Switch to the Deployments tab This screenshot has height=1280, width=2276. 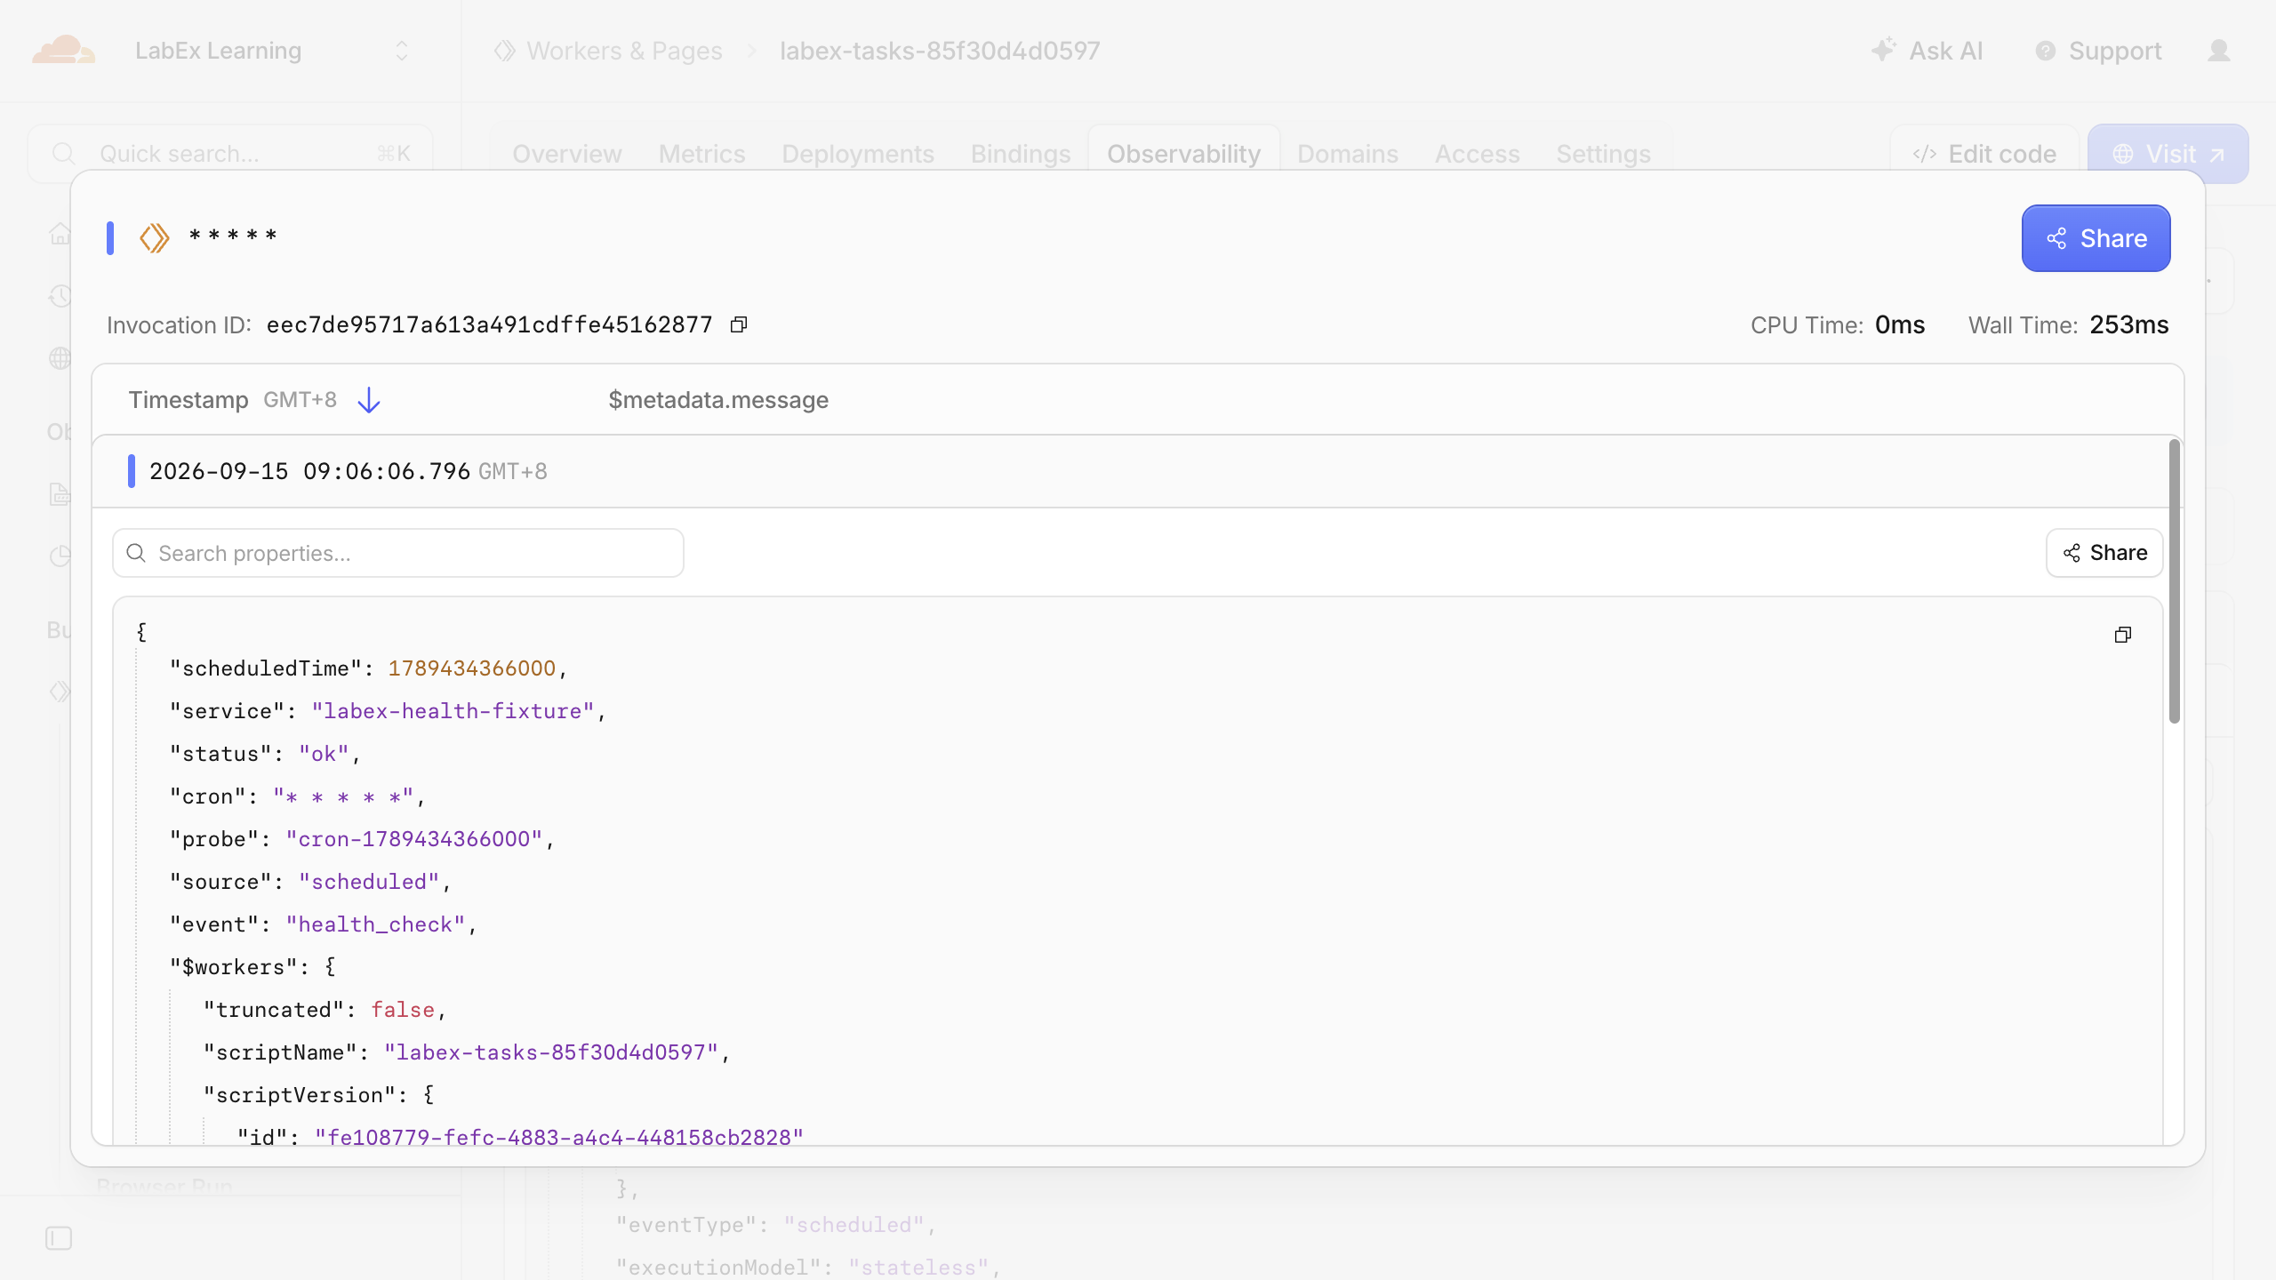click(x=857, y=154)
